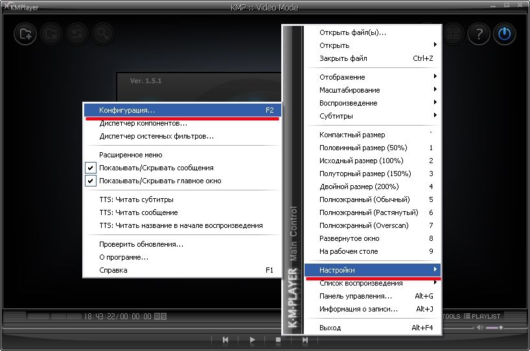Click the S indicator next to time

pyautogui.click(x=163, y=317)
